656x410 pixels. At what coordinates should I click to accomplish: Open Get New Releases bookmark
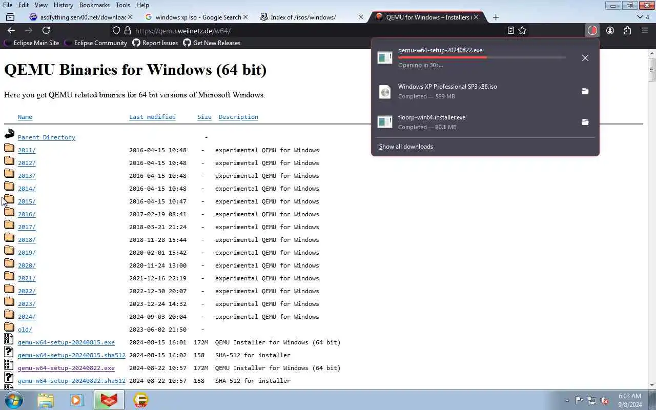pyautogui.click(x=212, y=43)
